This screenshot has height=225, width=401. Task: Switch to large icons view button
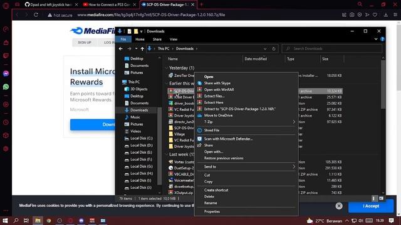pos(381,198)
